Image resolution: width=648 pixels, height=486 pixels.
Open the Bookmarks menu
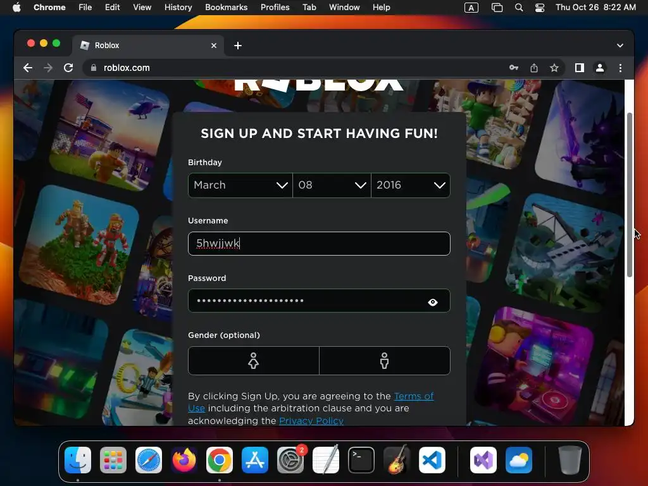226,8
